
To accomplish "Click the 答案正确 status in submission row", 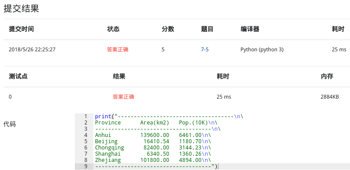I will 117,50.
